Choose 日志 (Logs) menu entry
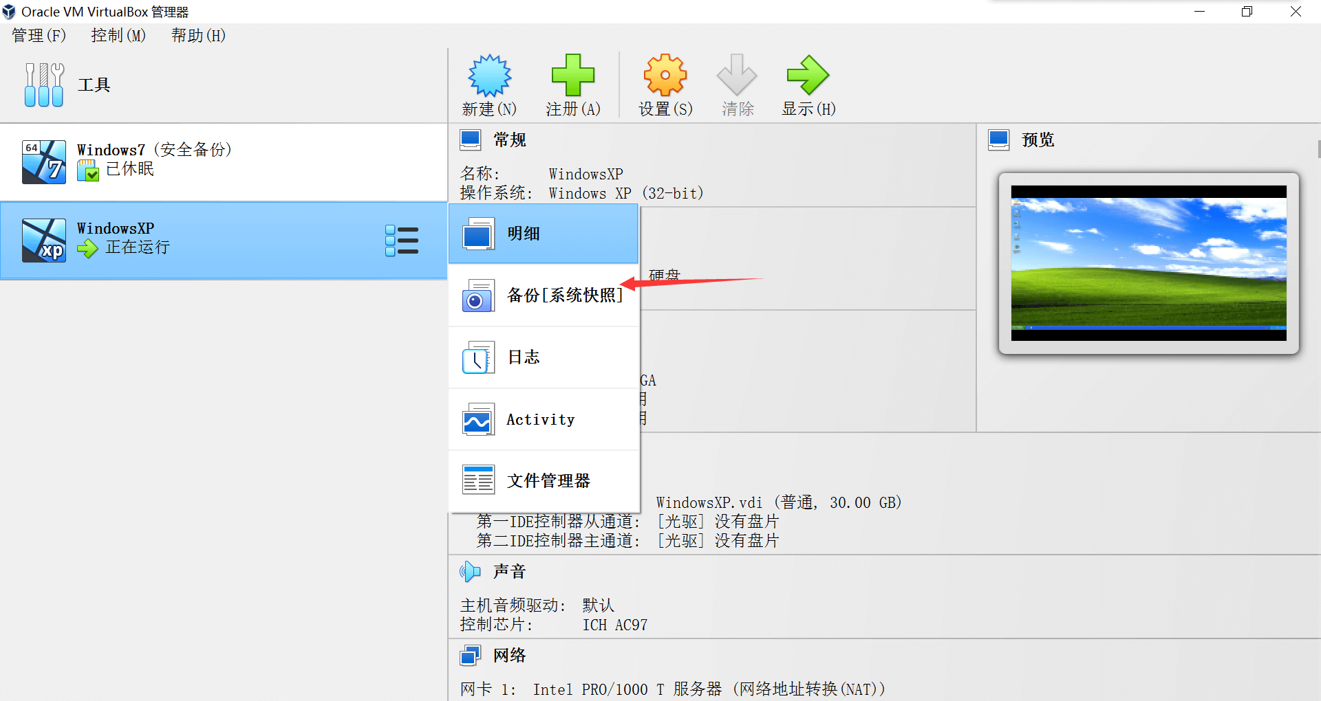The height and width of the screenshot is (701, 1321). (x=544, y=357)
